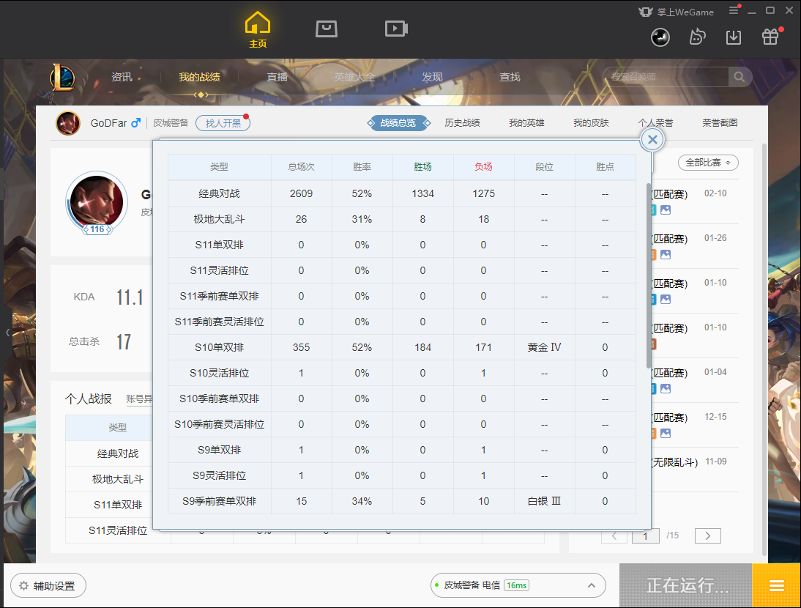The image size is (801, 608).
Task: Open the video player icon in top bar
Action: pos(396,29)
